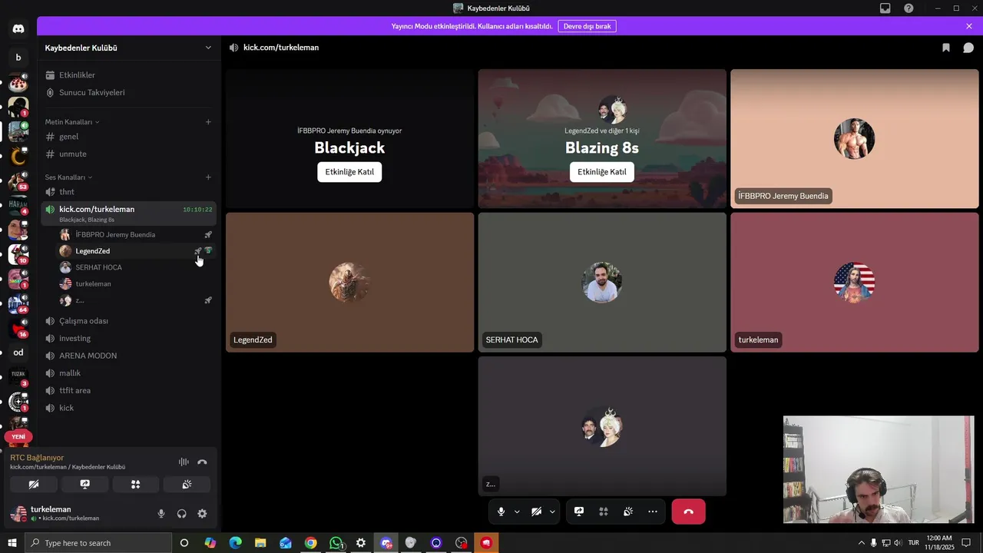Dismiss streamer mode banner with X
Screen dimensions: 983x553
969,26
